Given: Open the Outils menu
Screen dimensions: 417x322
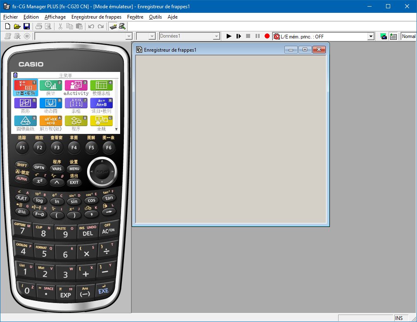Looking at the screenshot, I should [155, 17].
